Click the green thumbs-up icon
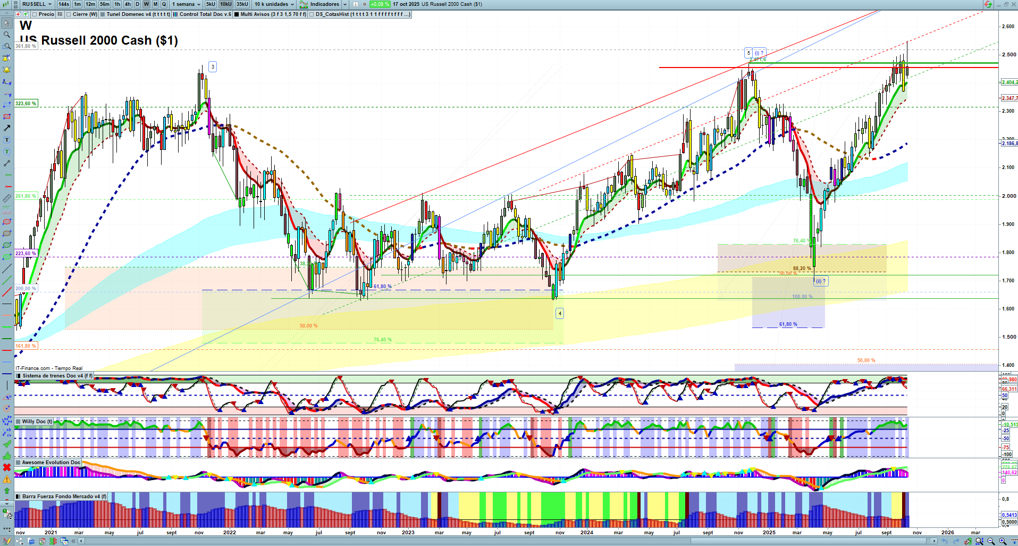This screenshot has height=546, width=1018. (7, 456)
